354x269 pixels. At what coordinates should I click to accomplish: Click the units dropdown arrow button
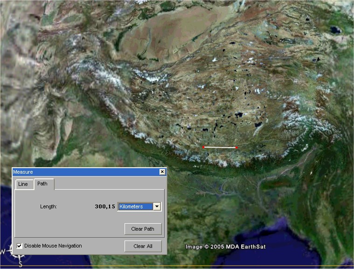point(157,206)
